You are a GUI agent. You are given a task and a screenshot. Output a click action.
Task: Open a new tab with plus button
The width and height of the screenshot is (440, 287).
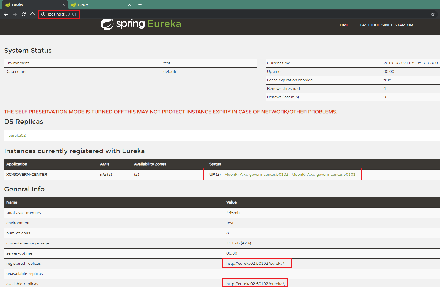coord(140,5)
